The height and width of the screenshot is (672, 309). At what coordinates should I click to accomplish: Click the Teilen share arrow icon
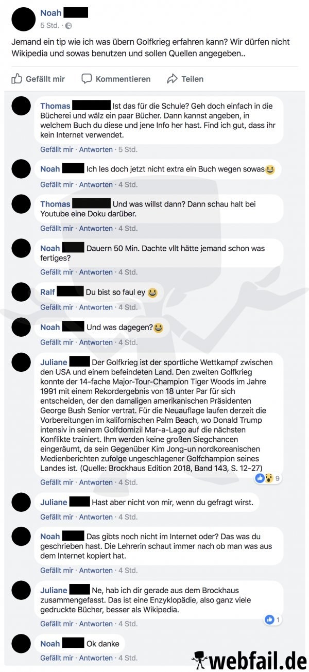pyautogui.click(x=172, y=79)
